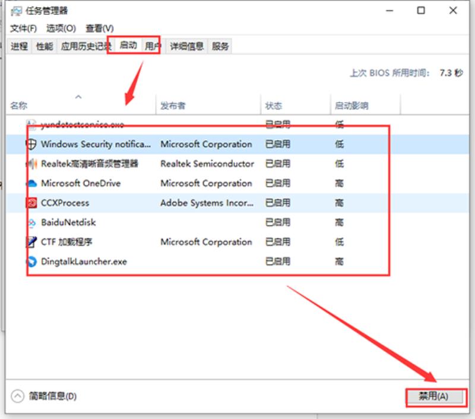Sort by the 发布者 column header
The image size is (475, 419).
(x=208, y=106)
